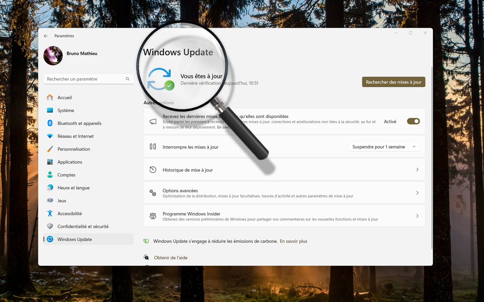Select the Personnalisation entry

[88, 149]
